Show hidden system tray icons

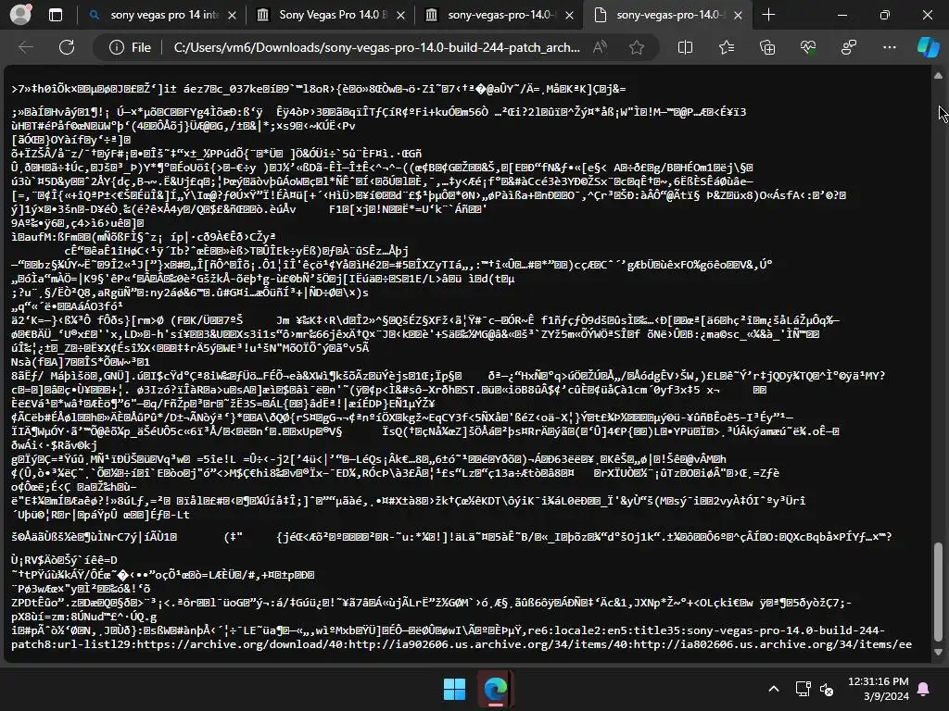click(774, 689)
